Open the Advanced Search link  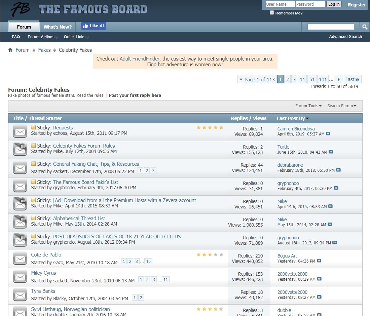tap(345, 37)
